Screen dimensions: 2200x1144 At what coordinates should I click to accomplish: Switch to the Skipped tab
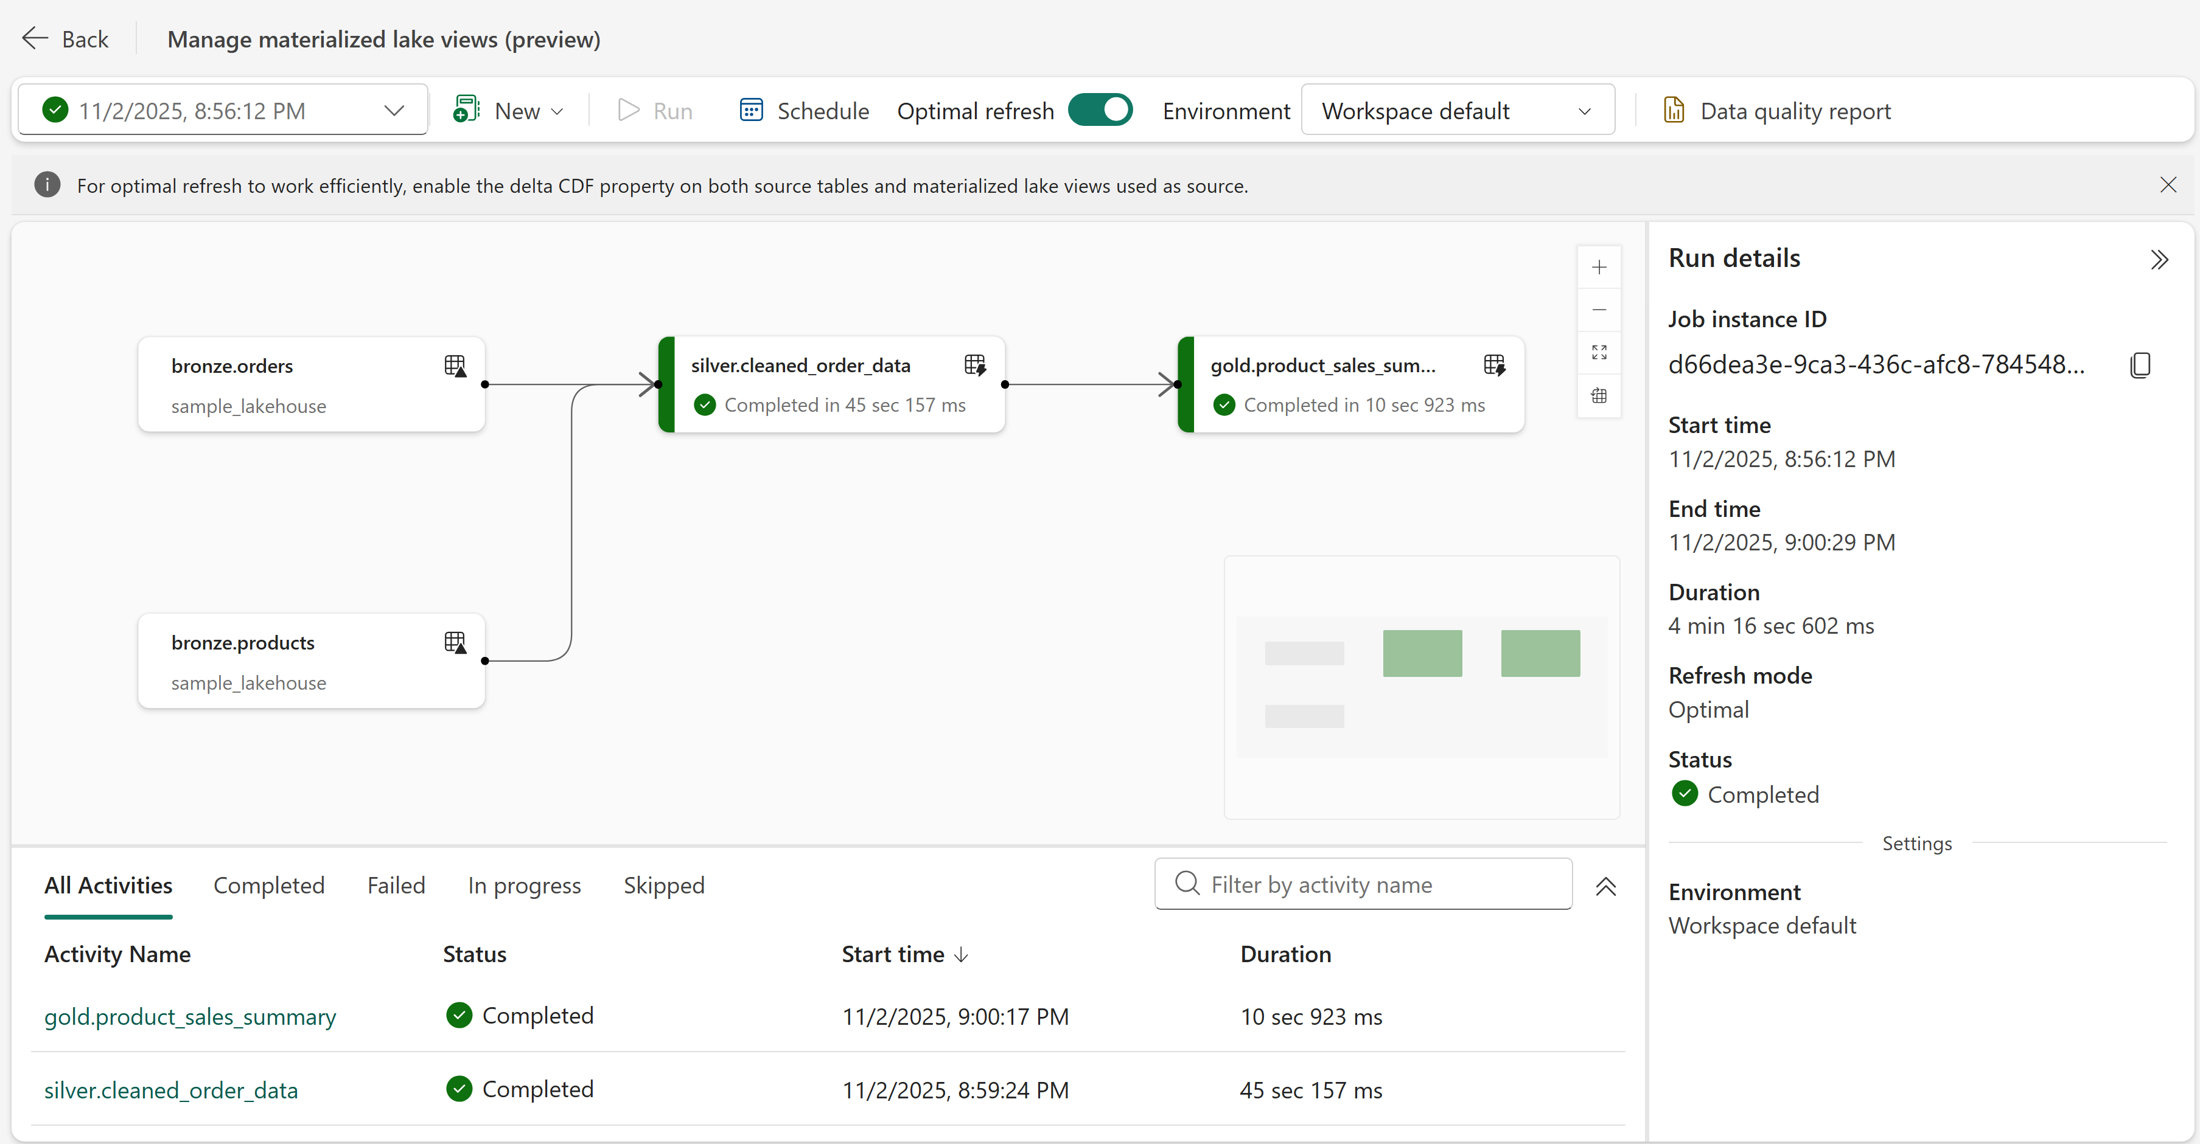pos(663,886)
